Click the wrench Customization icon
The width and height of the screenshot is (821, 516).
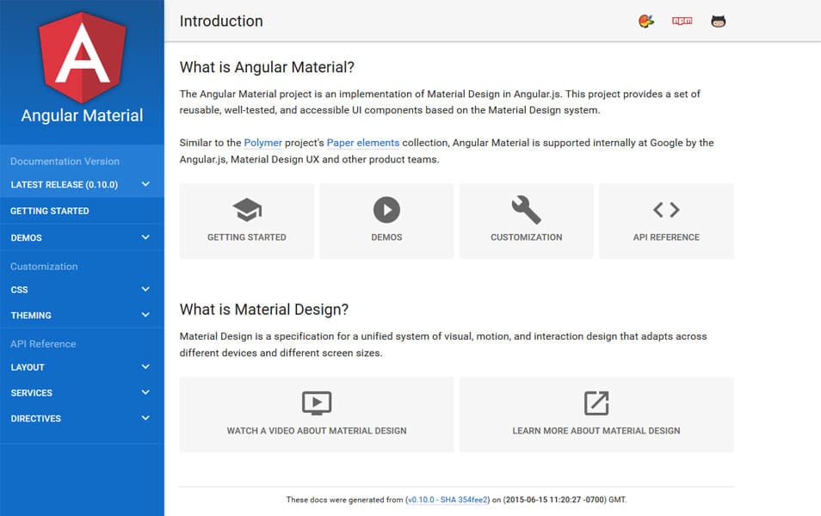[526, 210]
